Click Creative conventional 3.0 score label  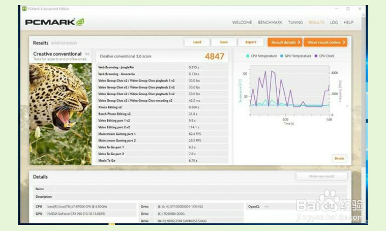[125, 56]
